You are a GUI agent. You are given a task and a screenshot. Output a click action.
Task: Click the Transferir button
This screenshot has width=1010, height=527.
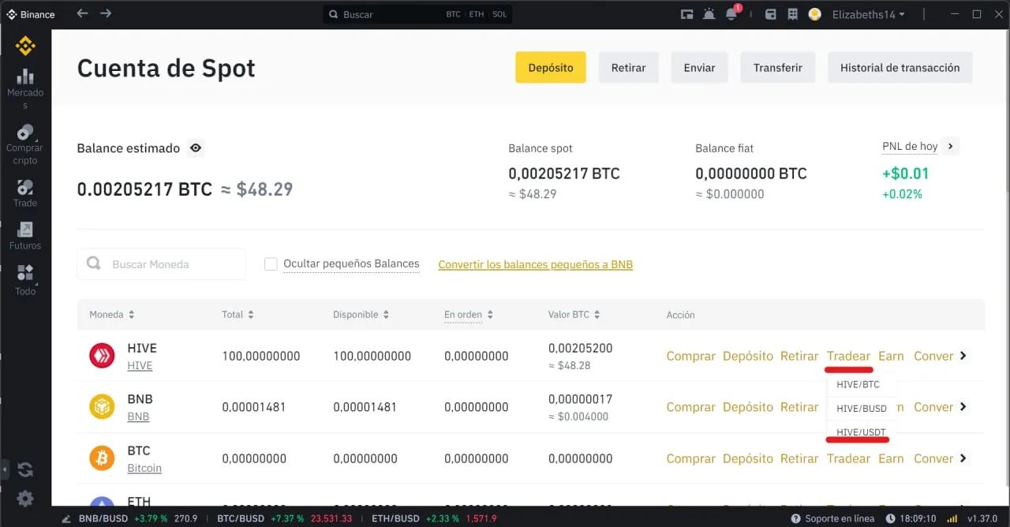click(x=778, y=68)
